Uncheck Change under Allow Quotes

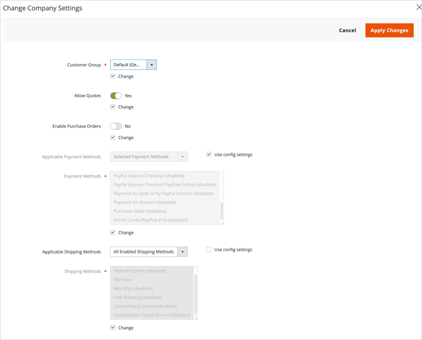point(113,107)
